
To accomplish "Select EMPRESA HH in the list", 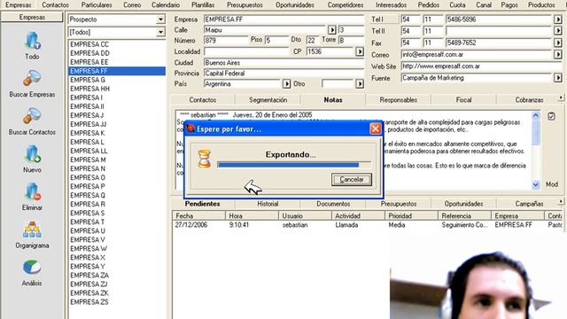I will coord(117,89).
